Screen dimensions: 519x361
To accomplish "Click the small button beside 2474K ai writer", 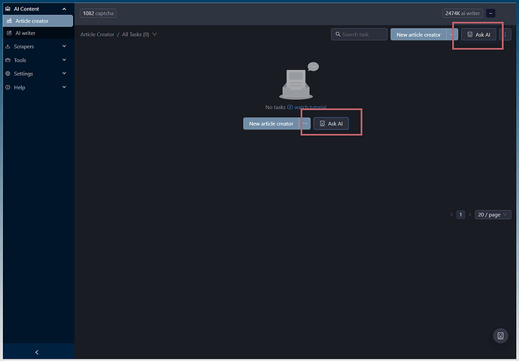I will (490, 14).
